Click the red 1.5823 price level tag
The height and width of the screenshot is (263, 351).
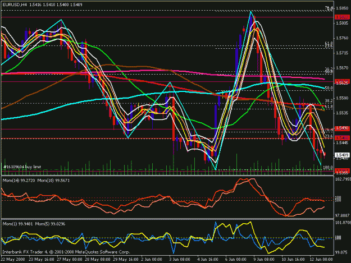pos(342,17)
